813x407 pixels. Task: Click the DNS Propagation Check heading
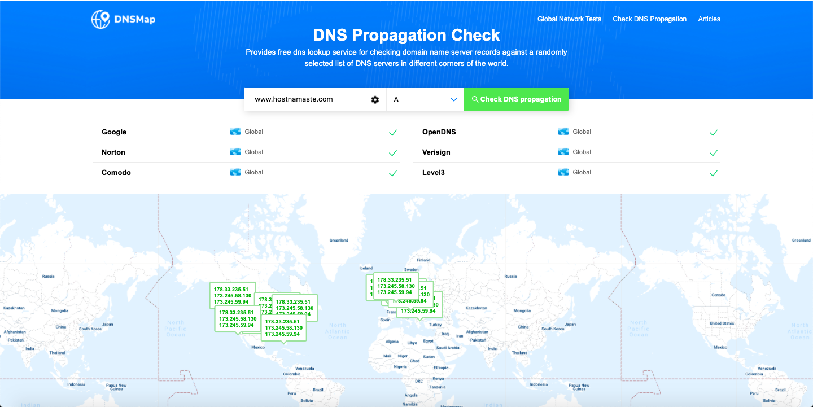click(406, 35)
